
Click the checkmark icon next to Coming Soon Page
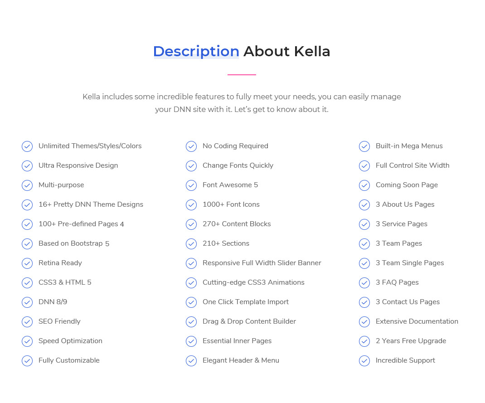click(x=364, y=185)
